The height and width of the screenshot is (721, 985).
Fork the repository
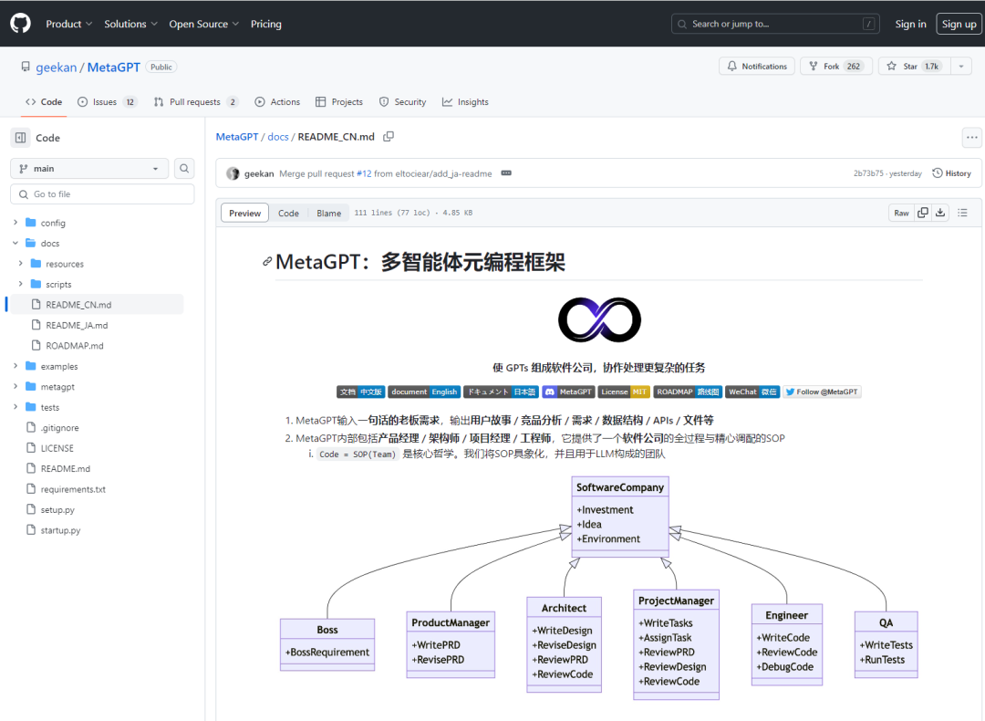point(836,66)
